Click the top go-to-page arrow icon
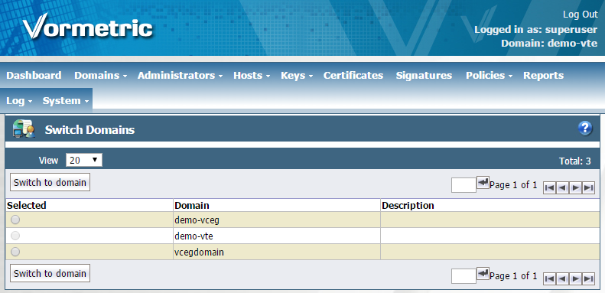 pyautogui.click(x=483, y=182)
